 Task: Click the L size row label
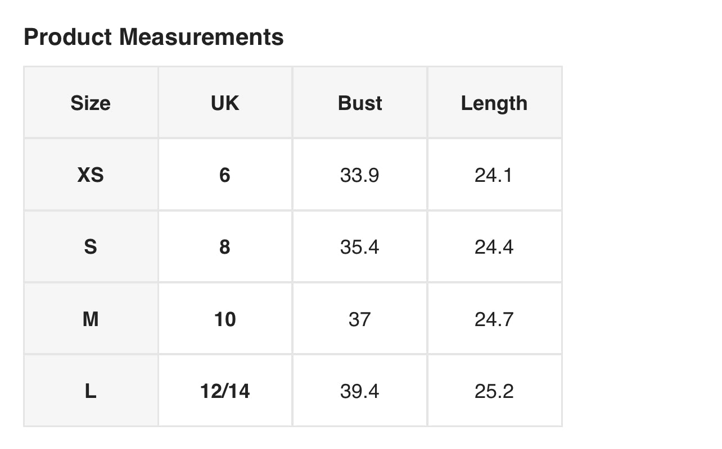(91, 391)
